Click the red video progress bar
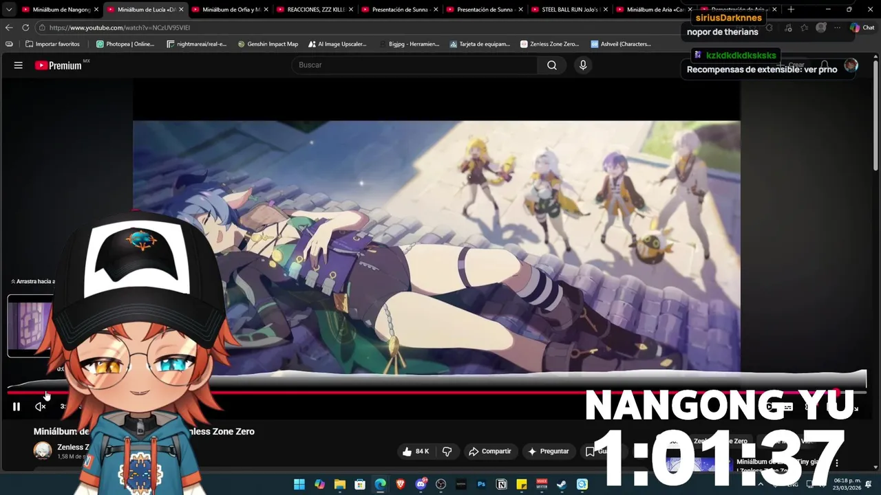This screenshot has width=881, height=495. [437, 393]
